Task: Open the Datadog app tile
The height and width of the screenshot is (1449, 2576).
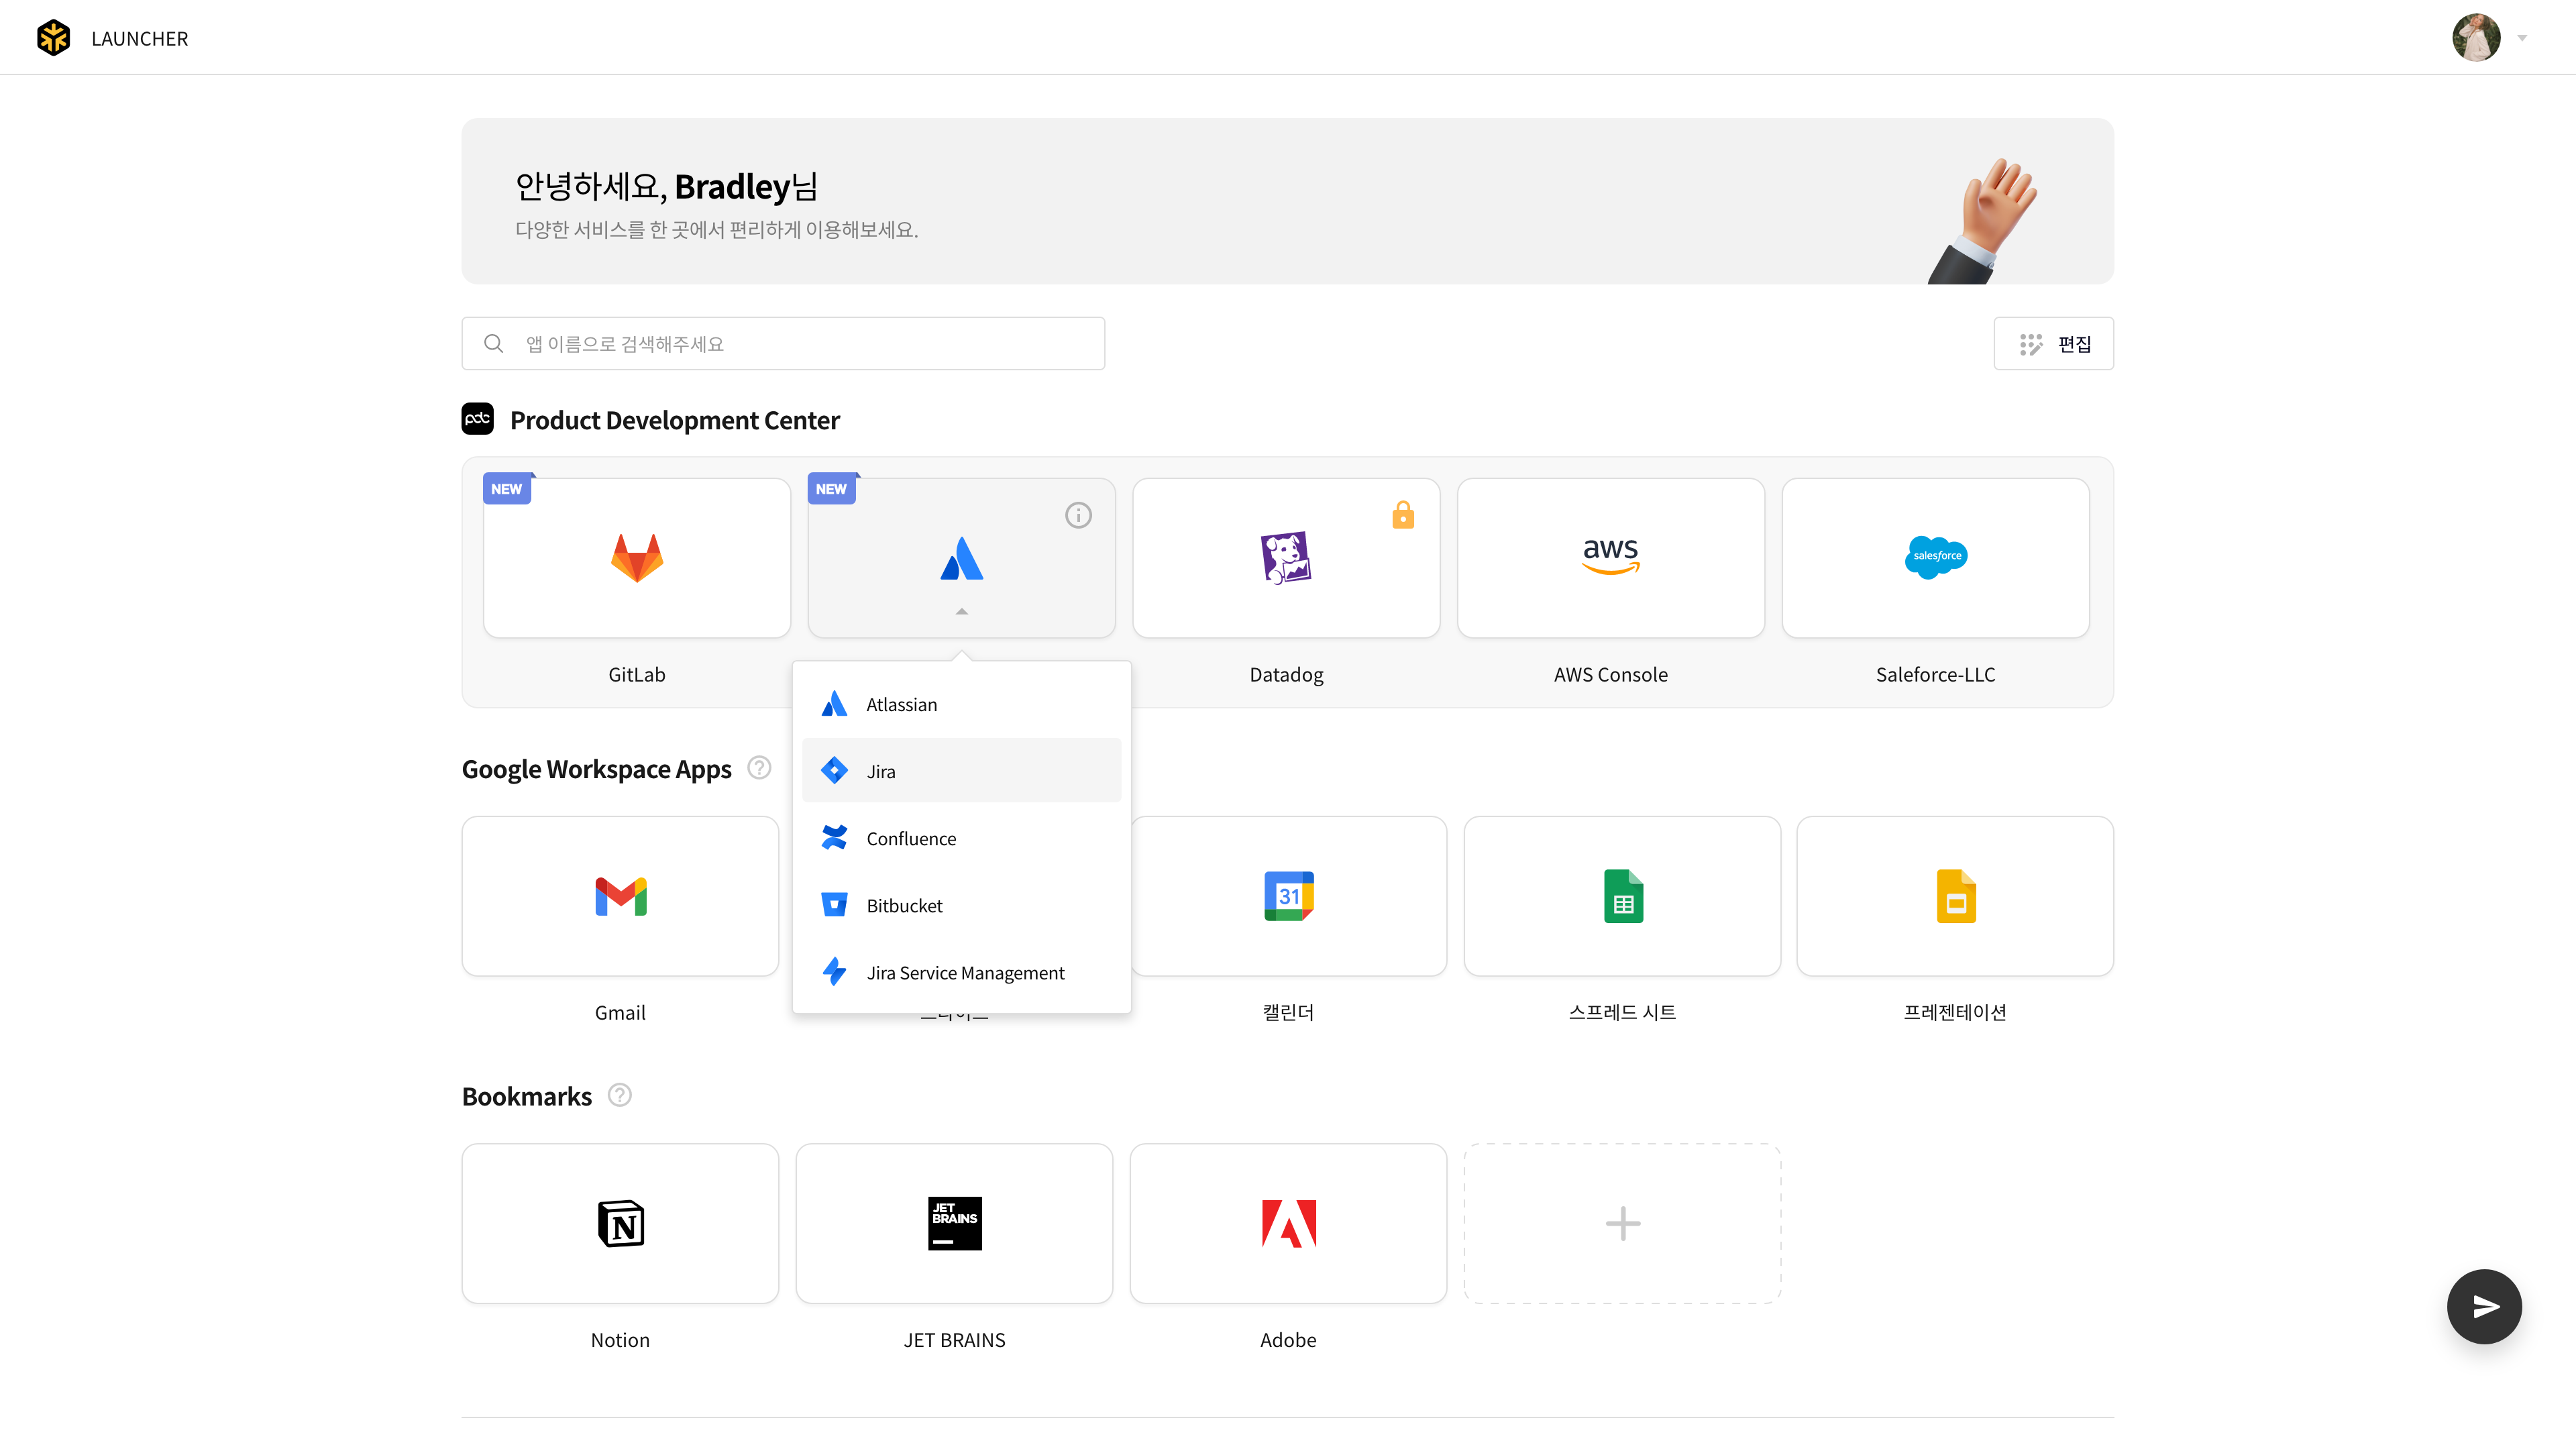Action: [1286, 557]
